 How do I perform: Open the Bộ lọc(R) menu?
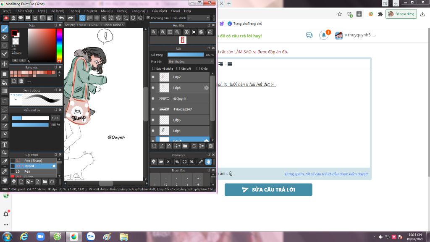pyautogui.click(x=58, y=11)
